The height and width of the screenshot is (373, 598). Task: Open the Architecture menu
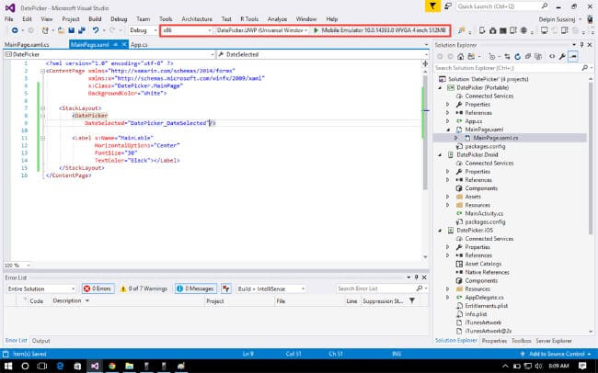[x=197, y=18]
